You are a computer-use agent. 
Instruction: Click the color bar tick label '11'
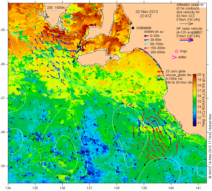coord(199,123)
